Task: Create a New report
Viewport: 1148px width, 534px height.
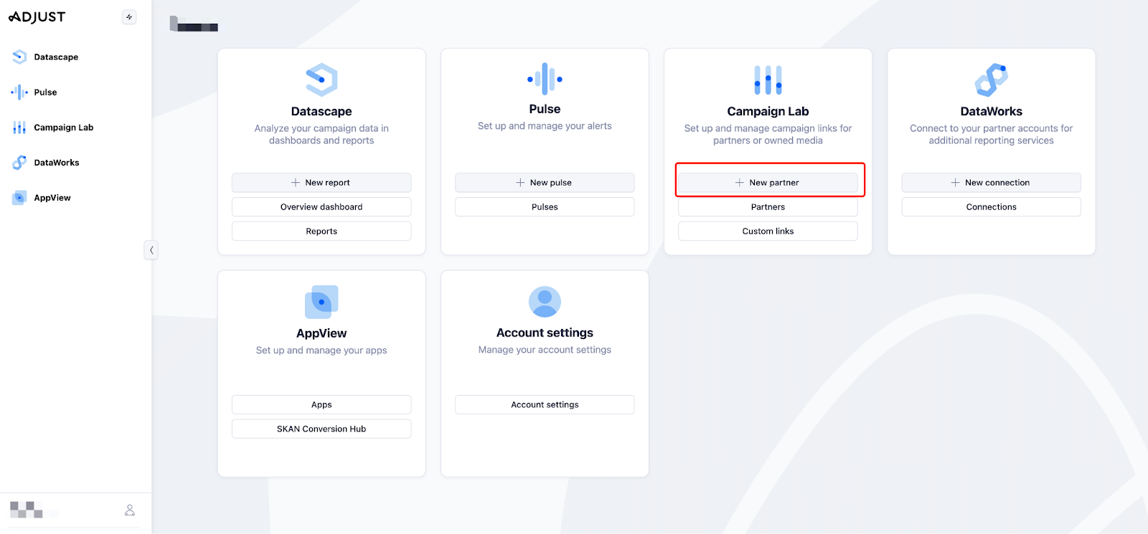Action: (x=321, y=182)
